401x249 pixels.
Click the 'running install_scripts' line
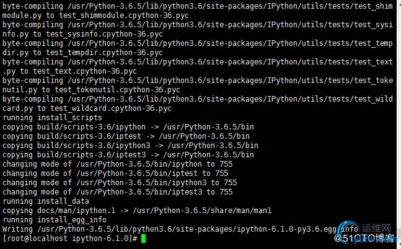click(x=52, y=118)
